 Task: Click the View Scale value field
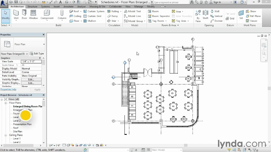click(31, 61)
